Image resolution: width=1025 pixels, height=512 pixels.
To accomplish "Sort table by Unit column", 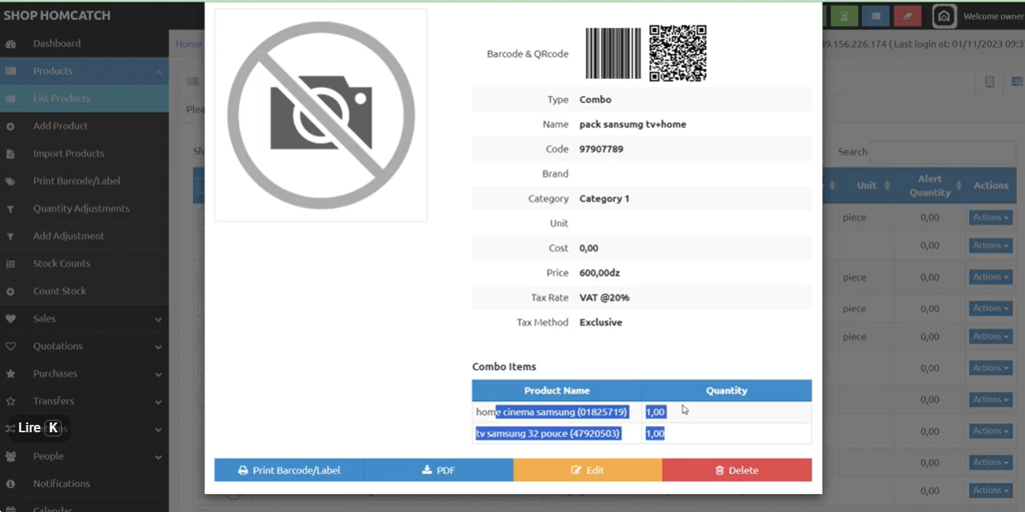I will click(866, 186).
